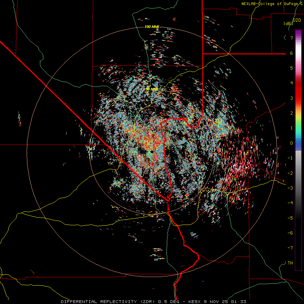Click the '[dB]' units label
This screenshot has width=304, height=304.
[x=288, y=24]
